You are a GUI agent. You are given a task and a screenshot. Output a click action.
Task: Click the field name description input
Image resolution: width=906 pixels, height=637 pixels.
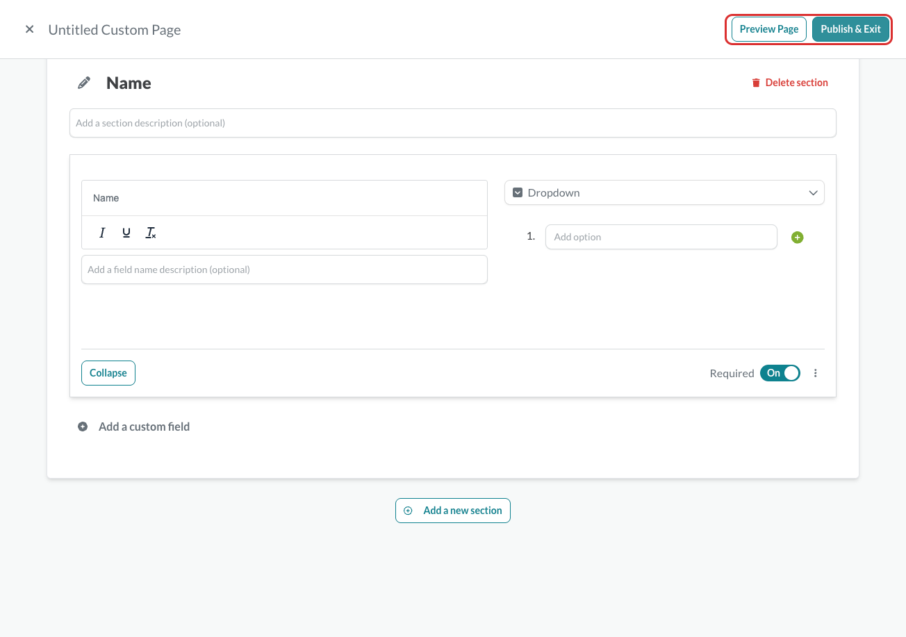point(284,270)
